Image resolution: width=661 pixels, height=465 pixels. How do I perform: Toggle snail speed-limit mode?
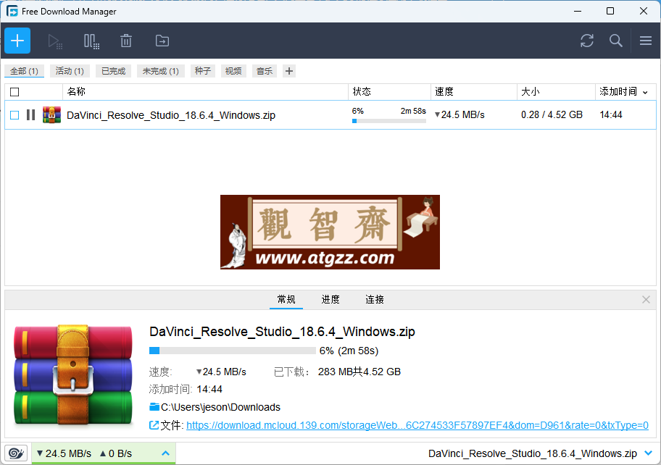coord(16,453)
